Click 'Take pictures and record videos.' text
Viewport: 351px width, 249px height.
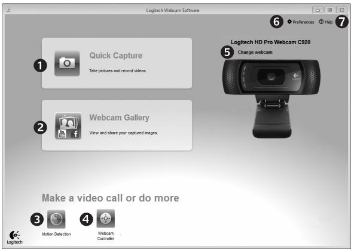click(x=118, y=70)
